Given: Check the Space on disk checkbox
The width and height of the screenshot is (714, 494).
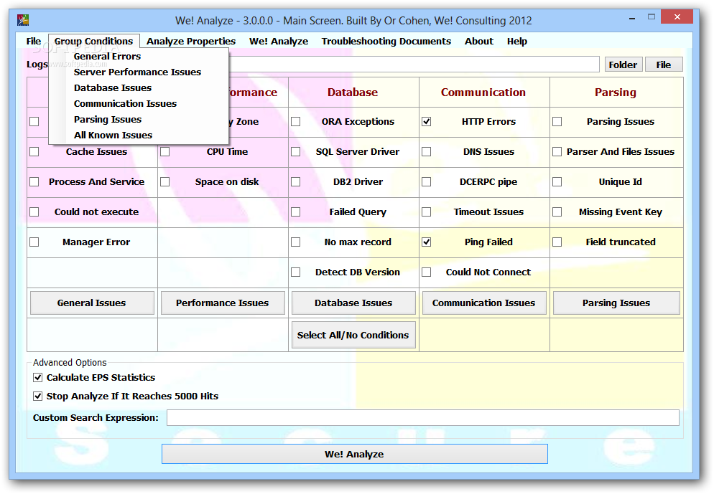Looking at the screenshot, I should tap(164, 182).
